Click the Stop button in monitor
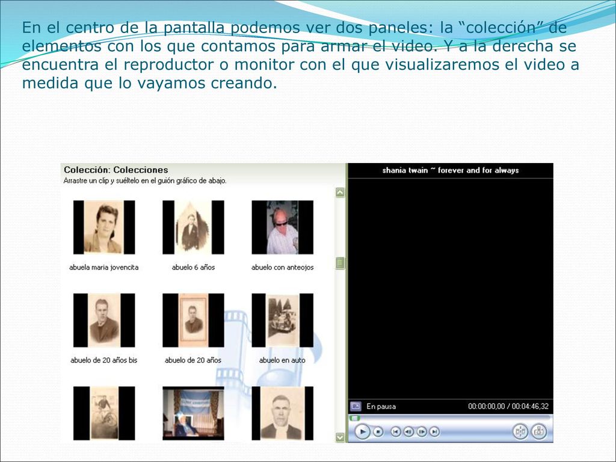This screenshot has width=616, height=462. (378, 432)
